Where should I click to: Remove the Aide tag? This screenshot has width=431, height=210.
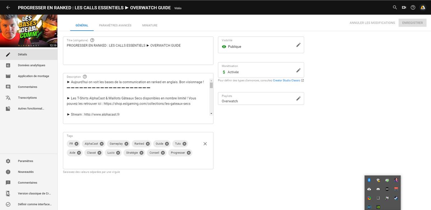(79, 153)
